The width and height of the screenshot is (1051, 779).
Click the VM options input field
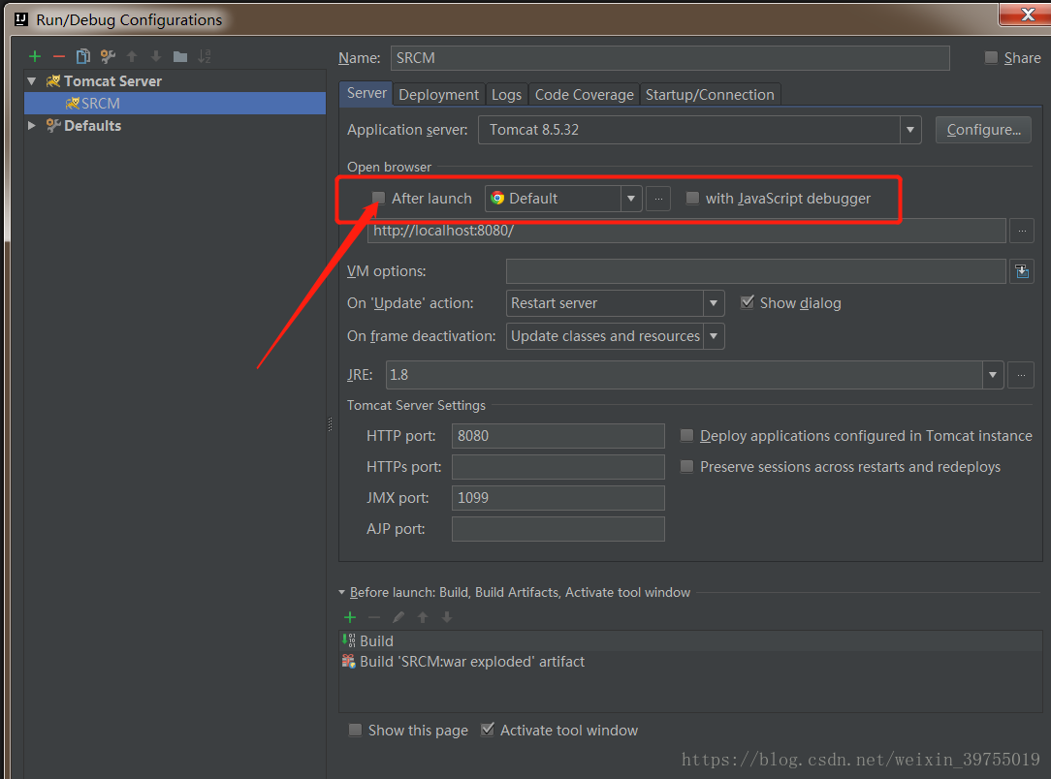coord(756,271)
